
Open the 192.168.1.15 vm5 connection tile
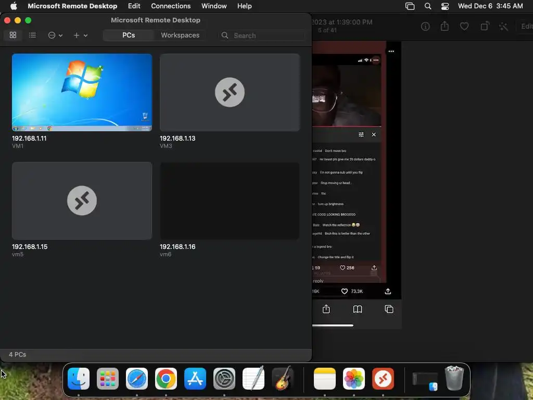click(82, 201)
